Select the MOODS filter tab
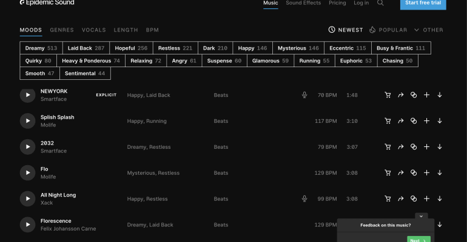 point(31,30)
